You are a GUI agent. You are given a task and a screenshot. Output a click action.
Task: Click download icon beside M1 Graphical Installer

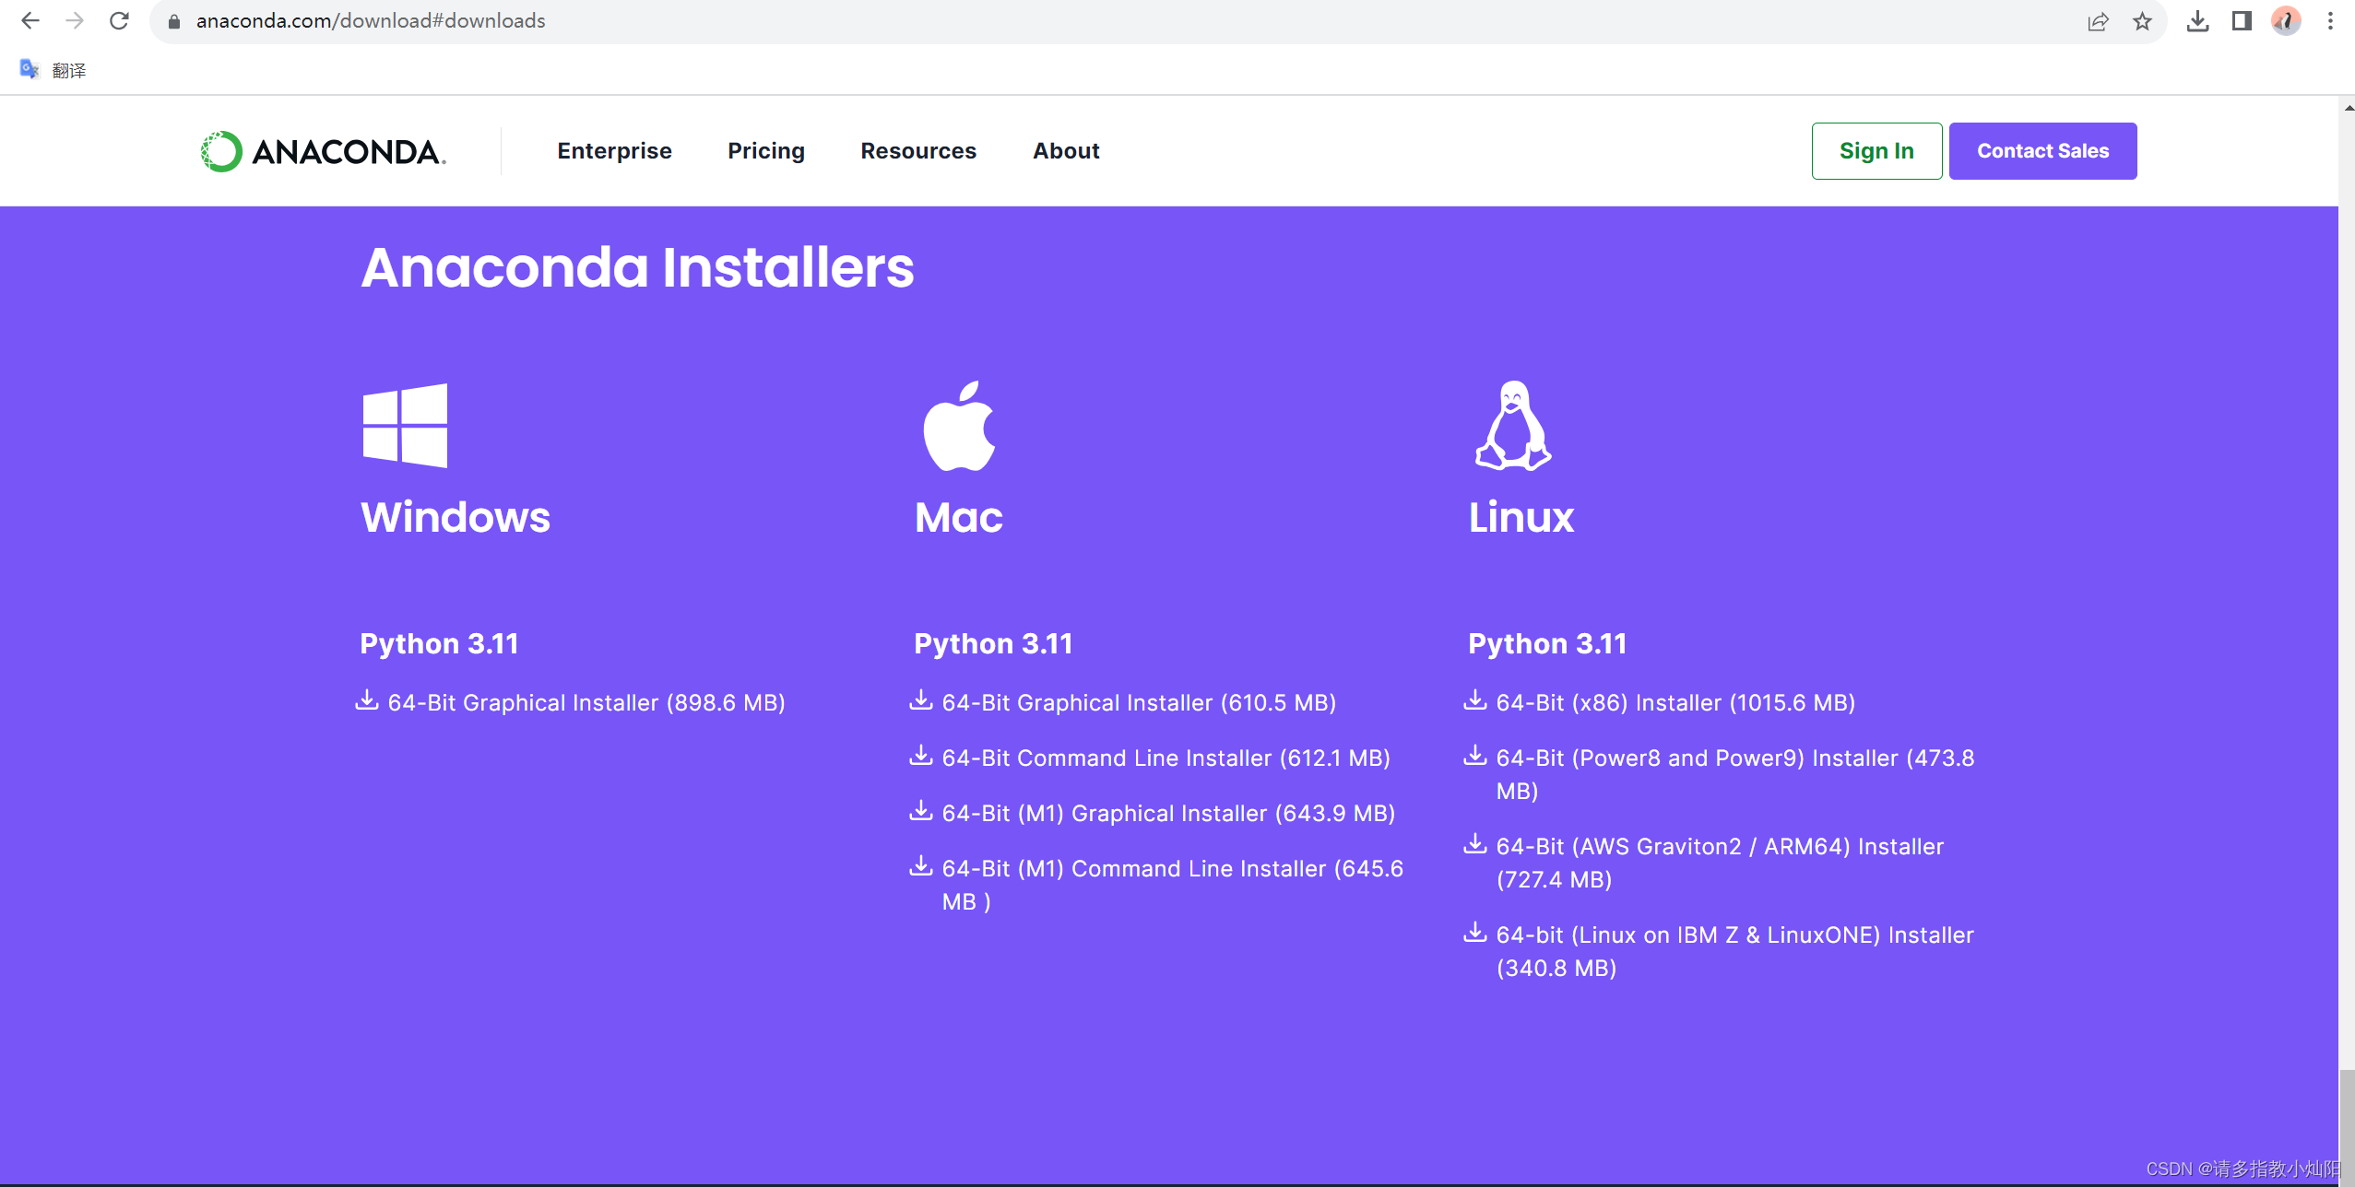[921, 811]
